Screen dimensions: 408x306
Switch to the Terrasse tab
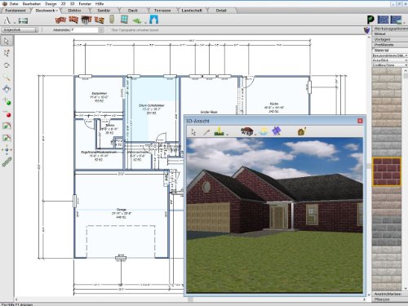(162, 11)
